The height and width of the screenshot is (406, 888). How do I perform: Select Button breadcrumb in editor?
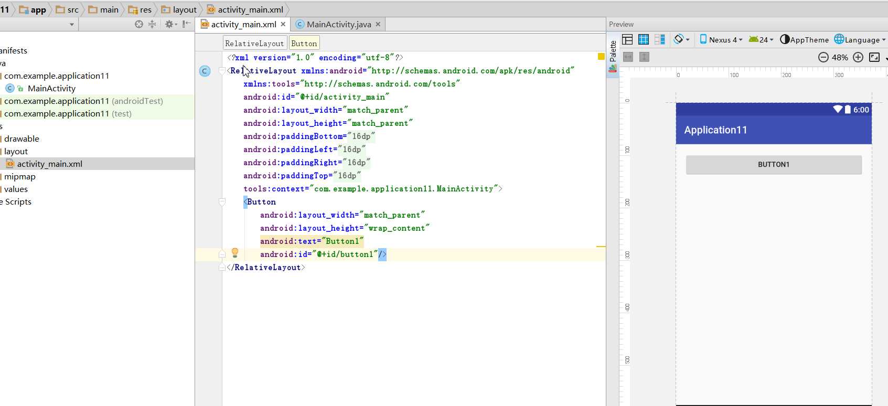[304, 44]
